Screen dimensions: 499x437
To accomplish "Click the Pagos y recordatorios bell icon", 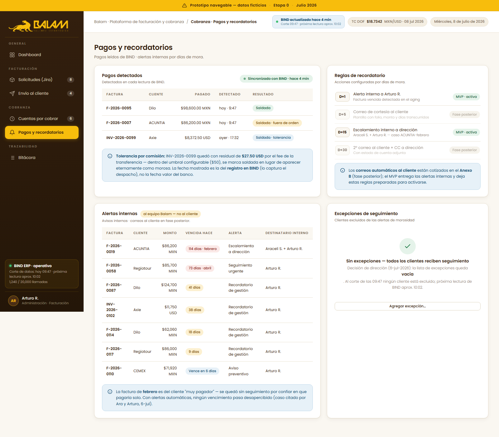I will [x=12, y=132].
